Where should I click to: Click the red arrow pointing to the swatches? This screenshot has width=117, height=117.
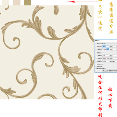click(82, 2)
